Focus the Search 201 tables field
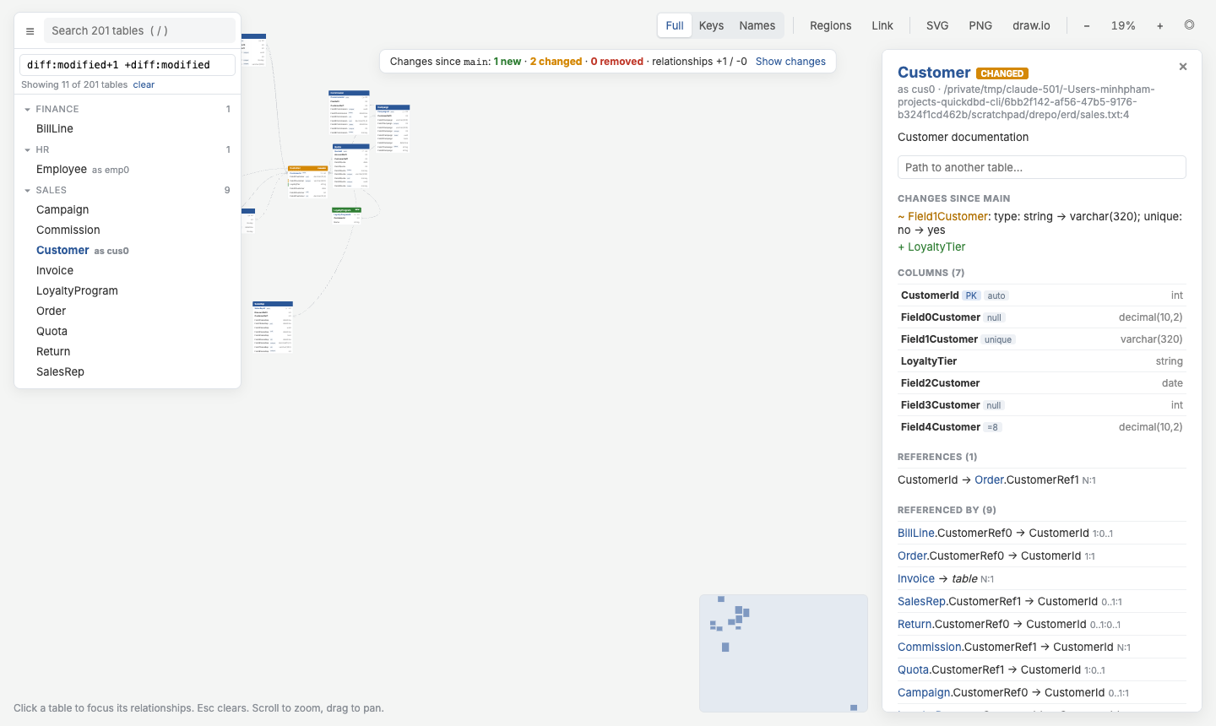 [x=139, y=30]
